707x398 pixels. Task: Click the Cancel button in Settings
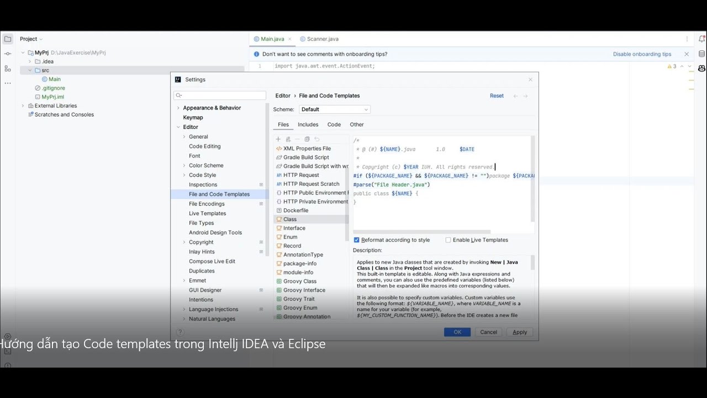tap(488, 332)
